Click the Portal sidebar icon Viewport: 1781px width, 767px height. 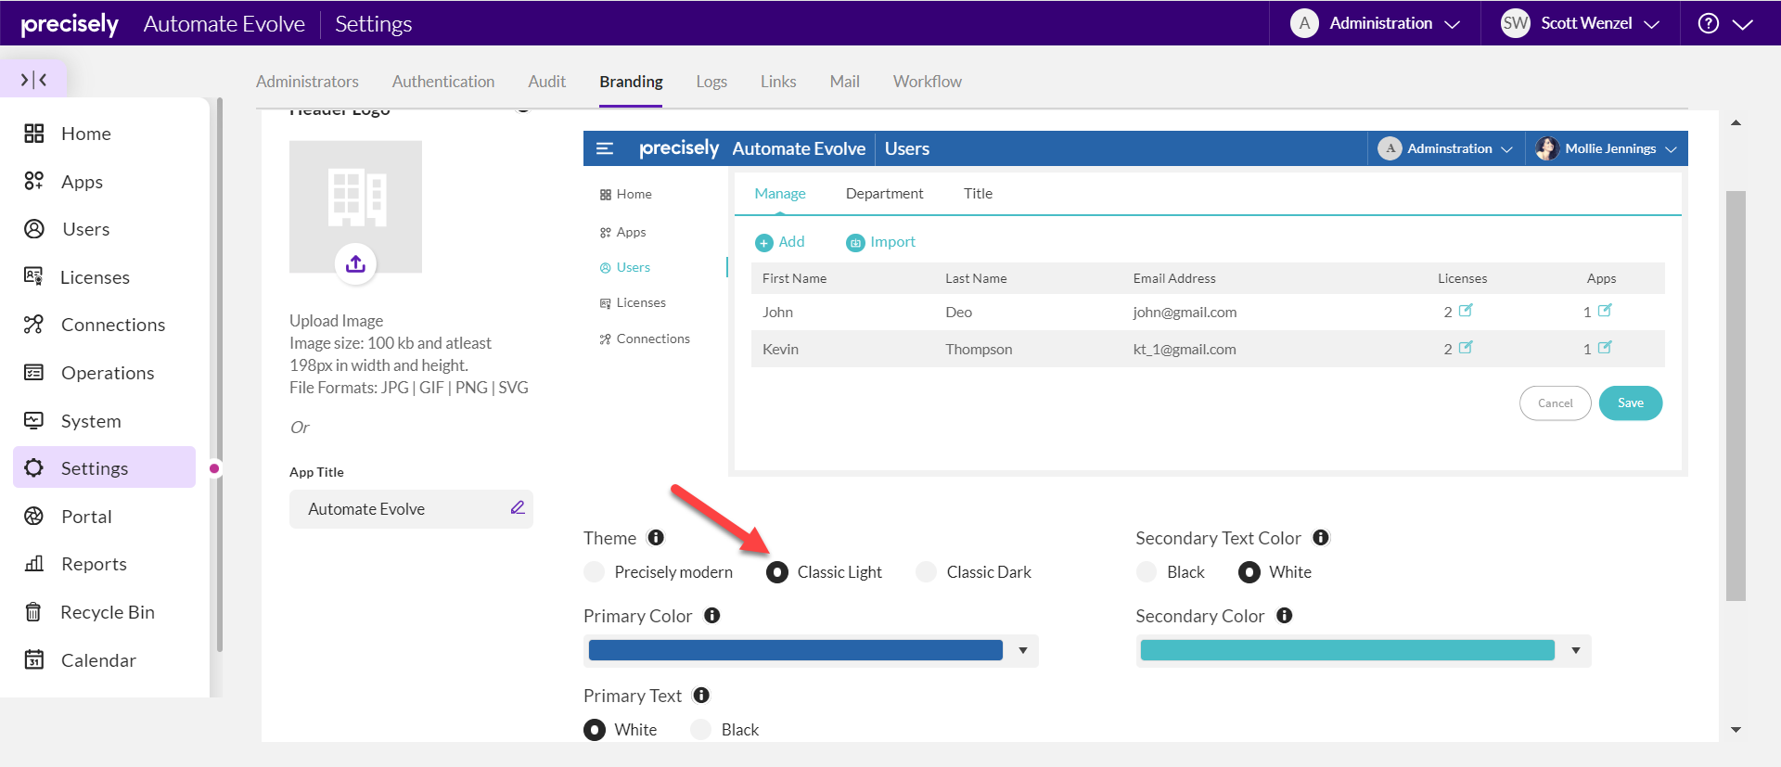[34, 517]
